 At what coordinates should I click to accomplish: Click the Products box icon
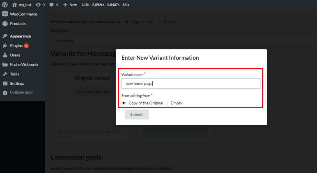coord(5,24)
